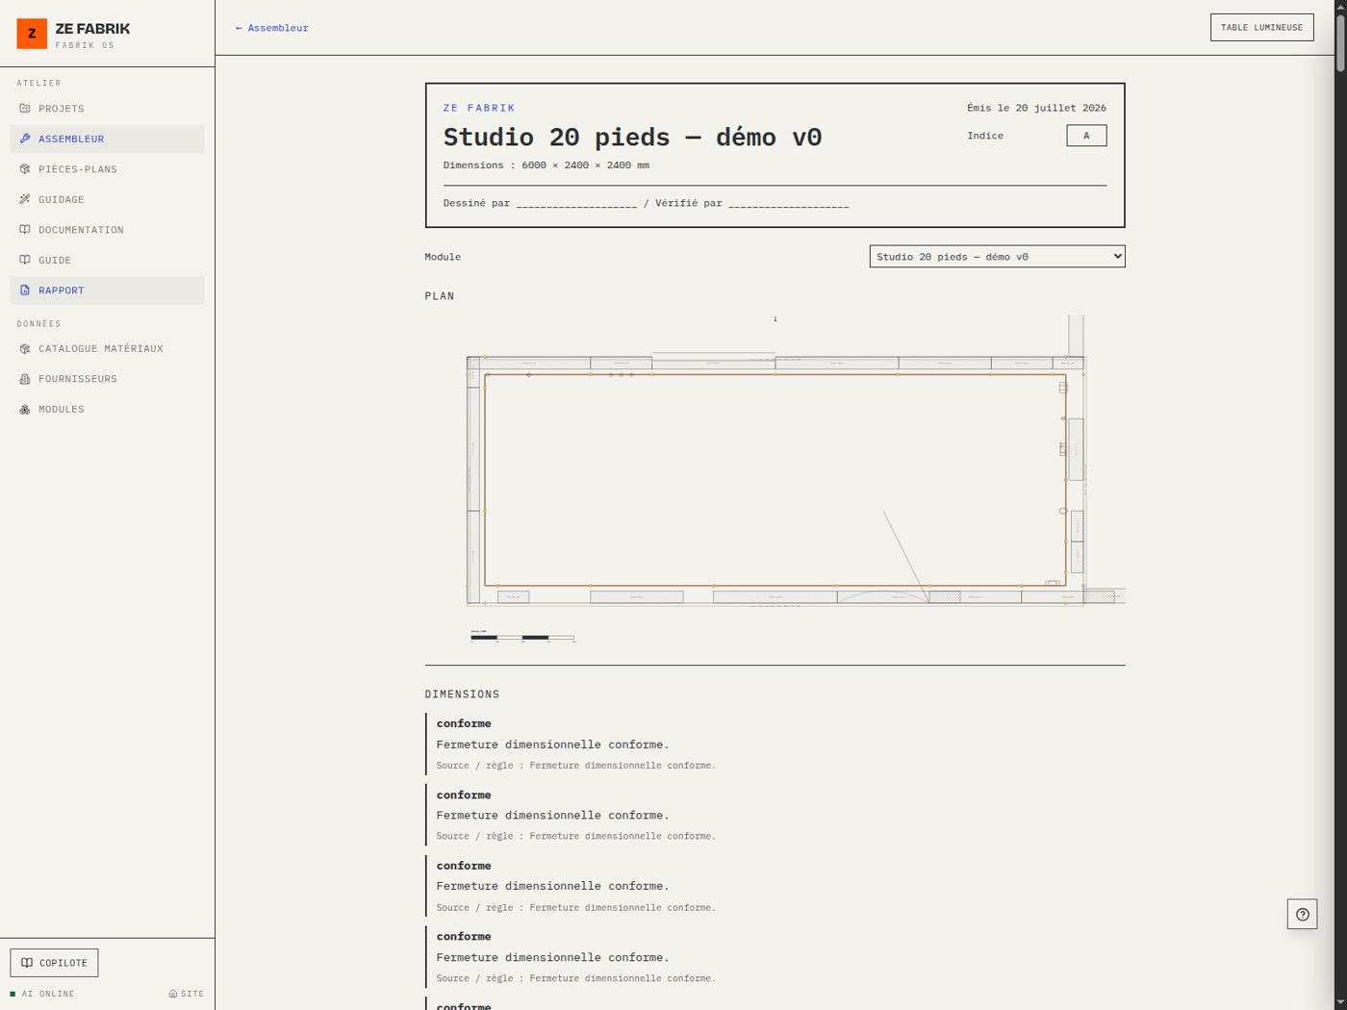Click the Table lumineuse button

tap(1261, 27)
